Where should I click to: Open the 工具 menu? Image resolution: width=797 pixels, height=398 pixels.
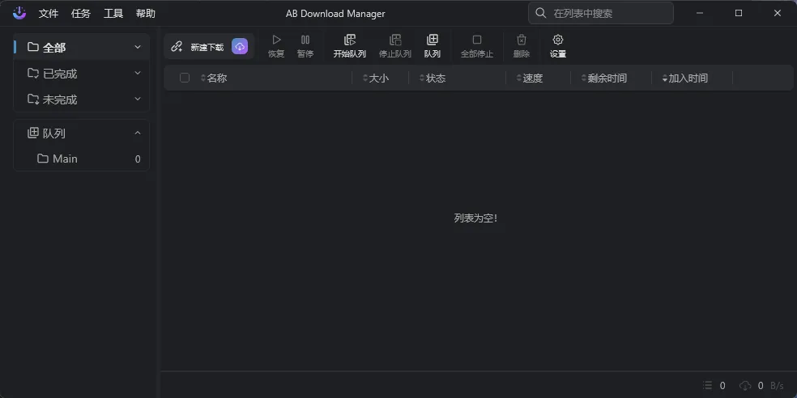(113, 14)
